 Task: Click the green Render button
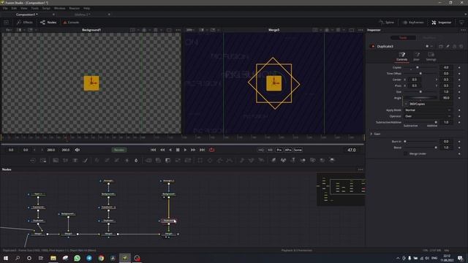[119, 150]
